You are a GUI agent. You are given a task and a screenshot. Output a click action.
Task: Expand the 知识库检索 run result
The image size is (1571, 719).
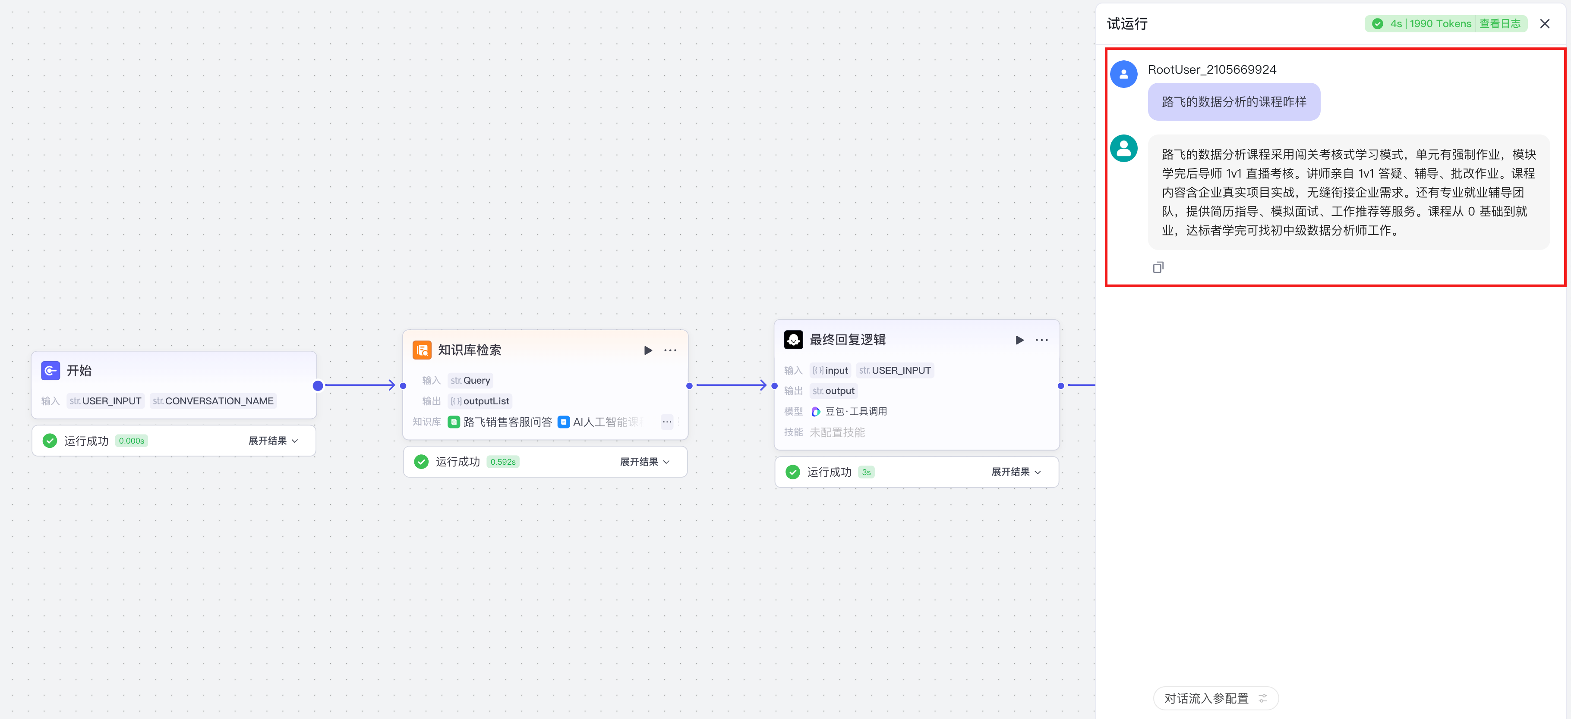point(644,462)
